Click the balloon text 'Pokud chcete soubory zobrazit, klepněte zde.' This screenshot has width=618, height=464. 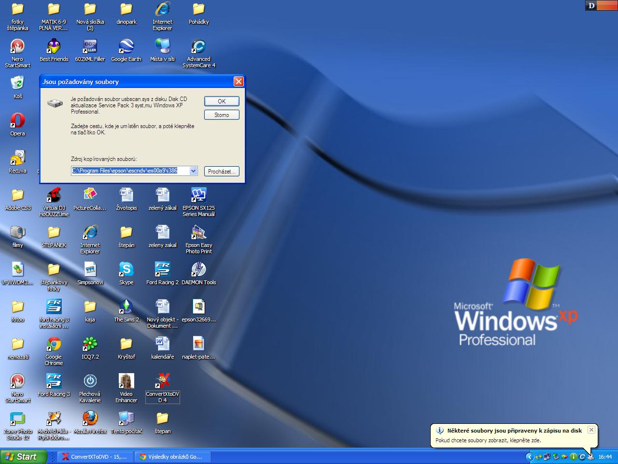488,440
